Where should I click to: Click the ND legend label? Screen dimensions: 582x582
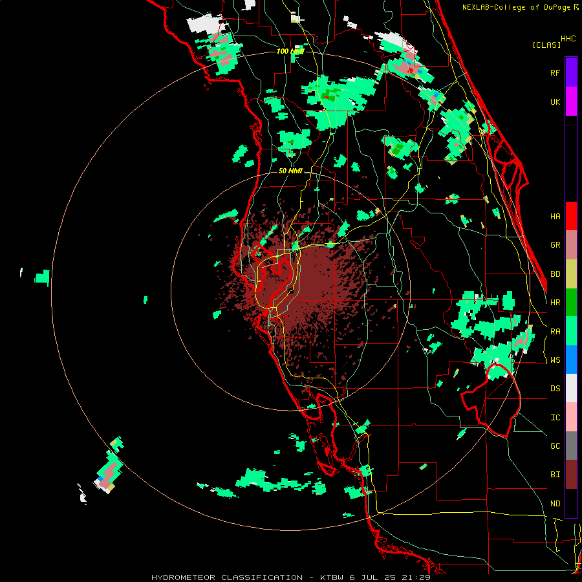point(555,504)
